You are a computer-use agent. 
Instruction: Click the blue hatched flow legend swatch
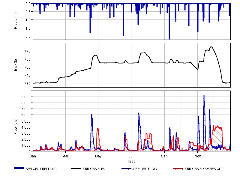[126, 169]
